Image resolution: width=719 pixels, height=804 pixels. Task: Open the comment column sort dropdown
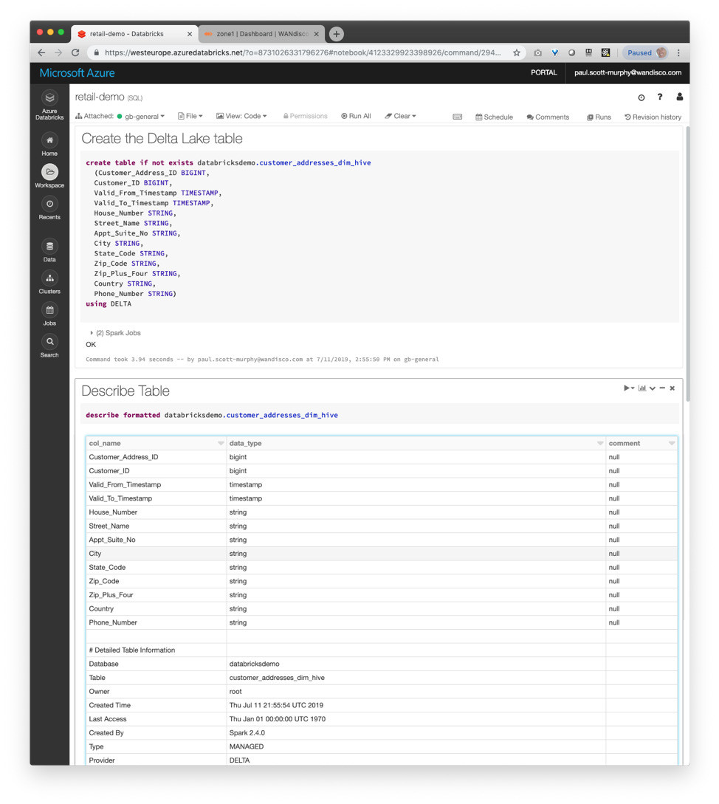click(671, 444)
